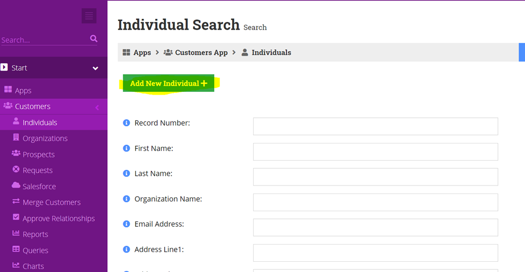525x272 pixels.
Task: Toggle the sidebar hamburger menu
Action: point(89,16)
